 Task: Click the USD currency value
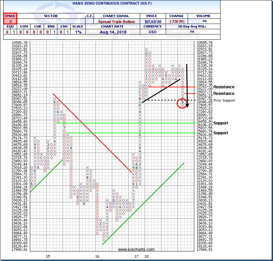[x=151, y=32]
